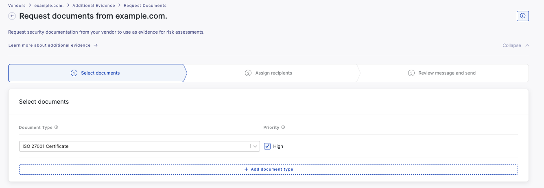Go to Review message and send step
The image size is (544, 188).
[x=442, y=73]
